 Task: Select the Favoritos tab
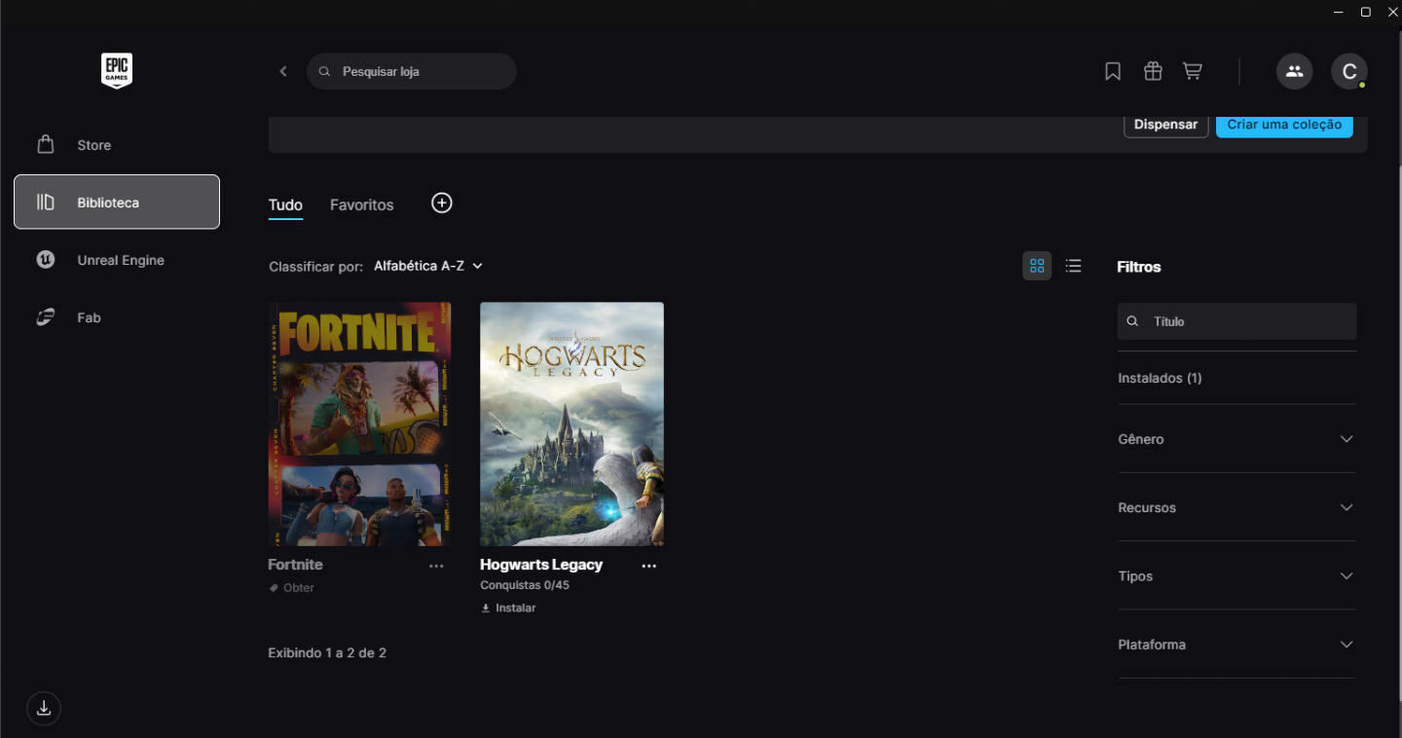coord(362,205)
